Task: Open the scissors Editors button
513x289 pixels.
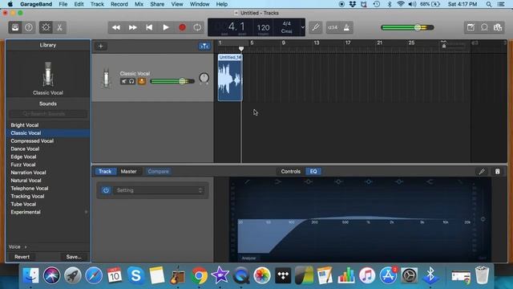Action: [59, 27]
